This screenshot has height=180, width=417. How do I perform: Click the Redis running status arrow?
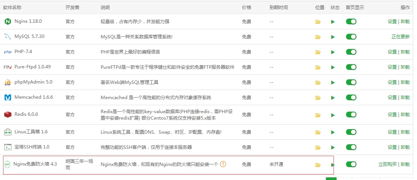(x=333, y=115)
